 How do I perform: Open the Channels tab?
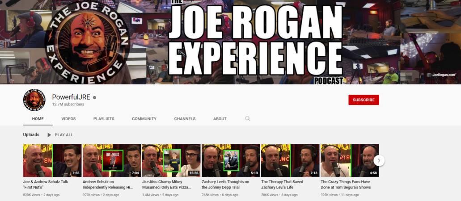point(185,119)
